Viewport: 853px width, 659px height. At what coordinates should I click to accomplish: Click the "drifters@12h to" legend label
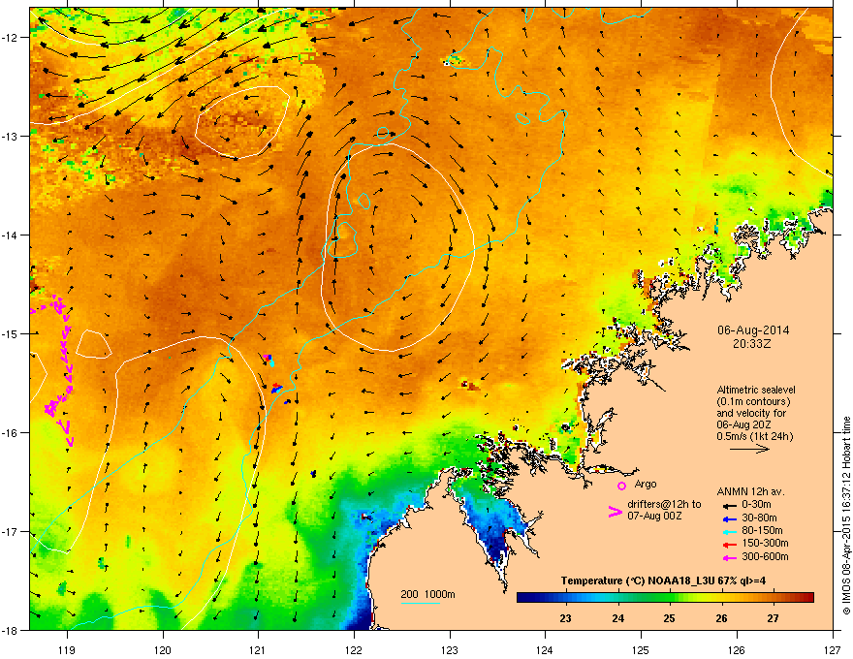(664, 504)
